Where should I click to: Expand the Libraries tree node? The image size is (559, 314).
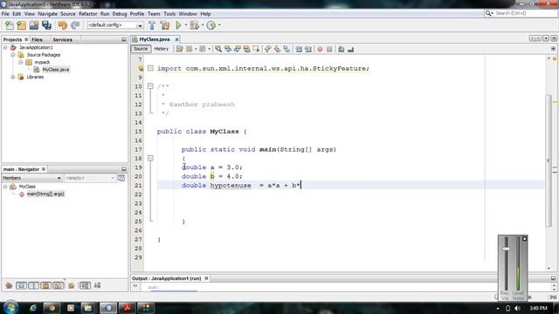coord(13,77)
